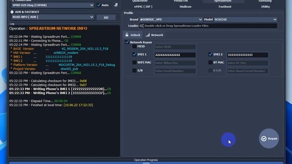Enable the MEID checkbox
Screen dimensions: 292x164
(134, 46)
